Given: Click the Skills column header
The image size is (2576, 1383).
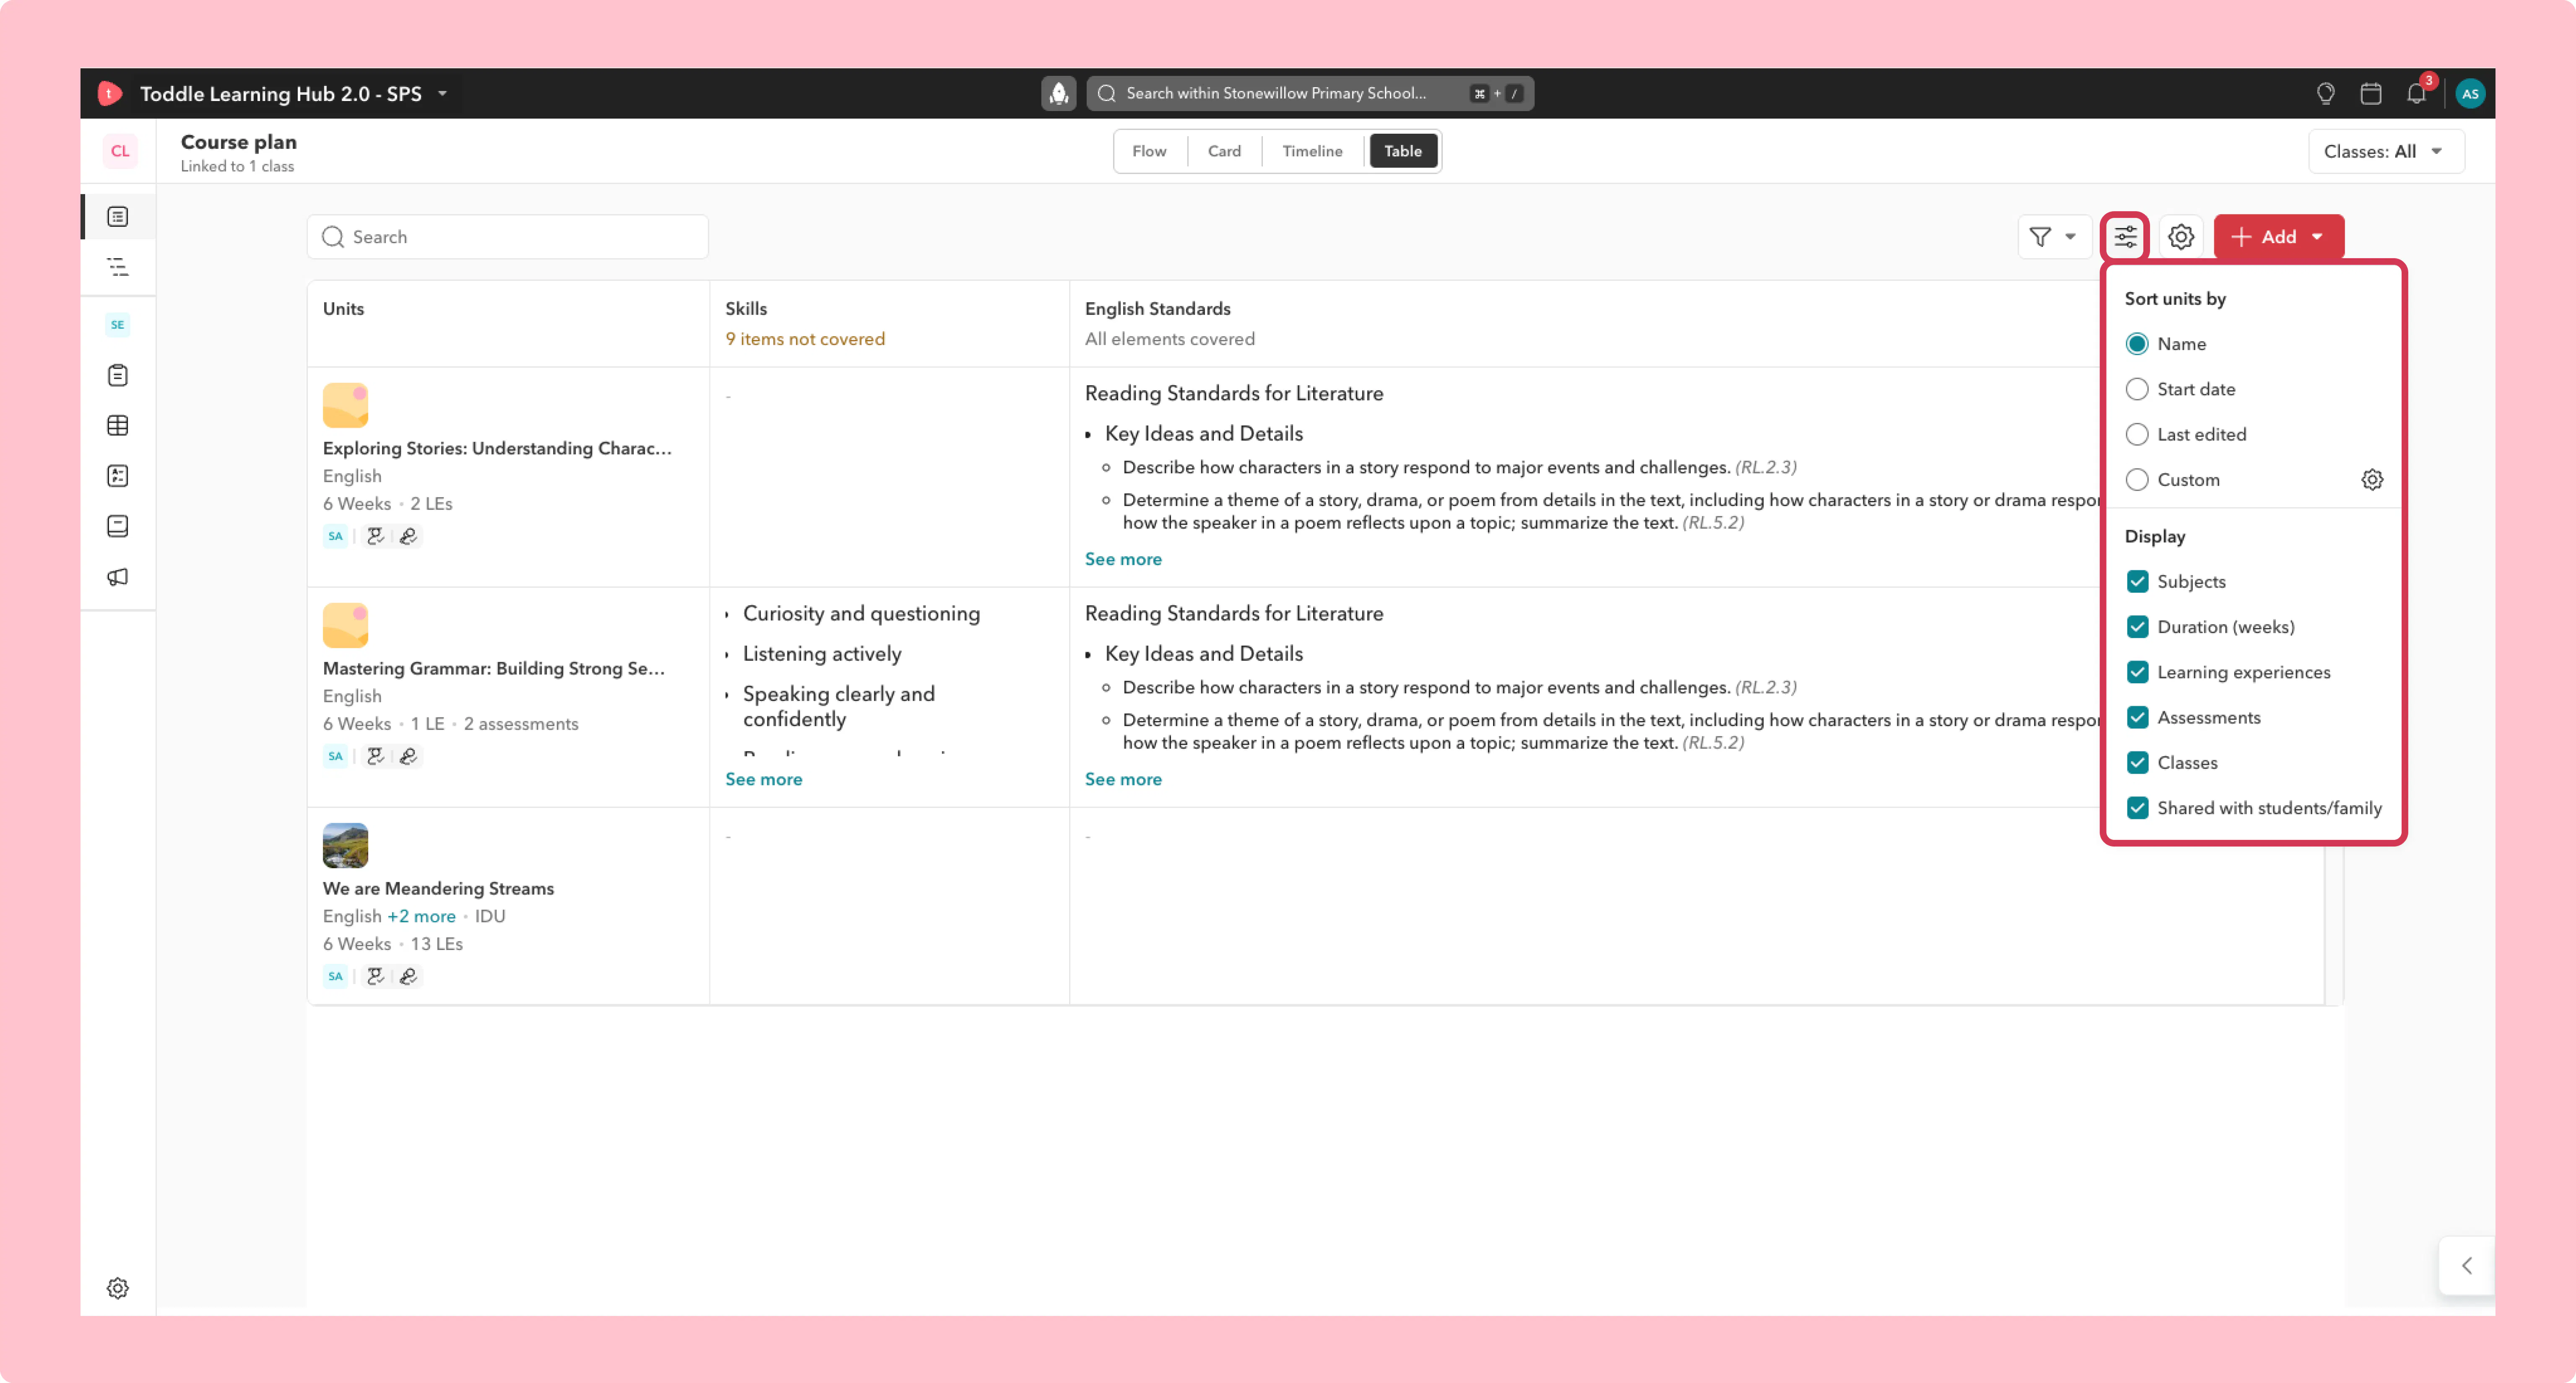Looking at the screenshot, I should (x=746, y=309).
